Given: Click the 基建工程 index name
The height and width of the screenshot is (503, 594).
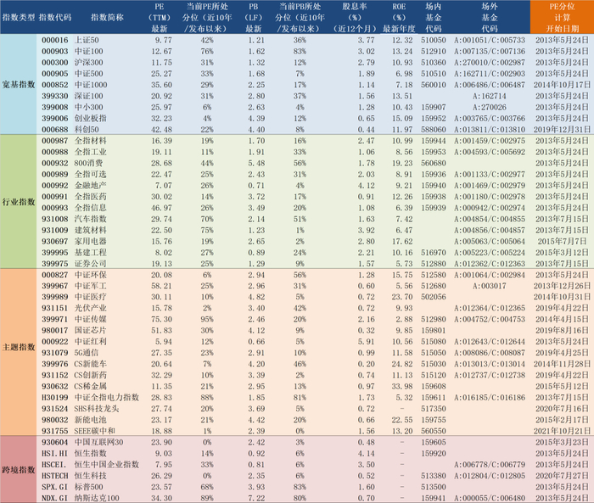Looking at the screenshot, I should tap(91, 252).
